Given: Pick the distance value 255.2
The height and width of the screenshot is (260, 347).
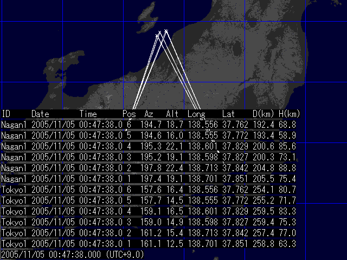Looking at the screenshot, I should click(264, 200).
